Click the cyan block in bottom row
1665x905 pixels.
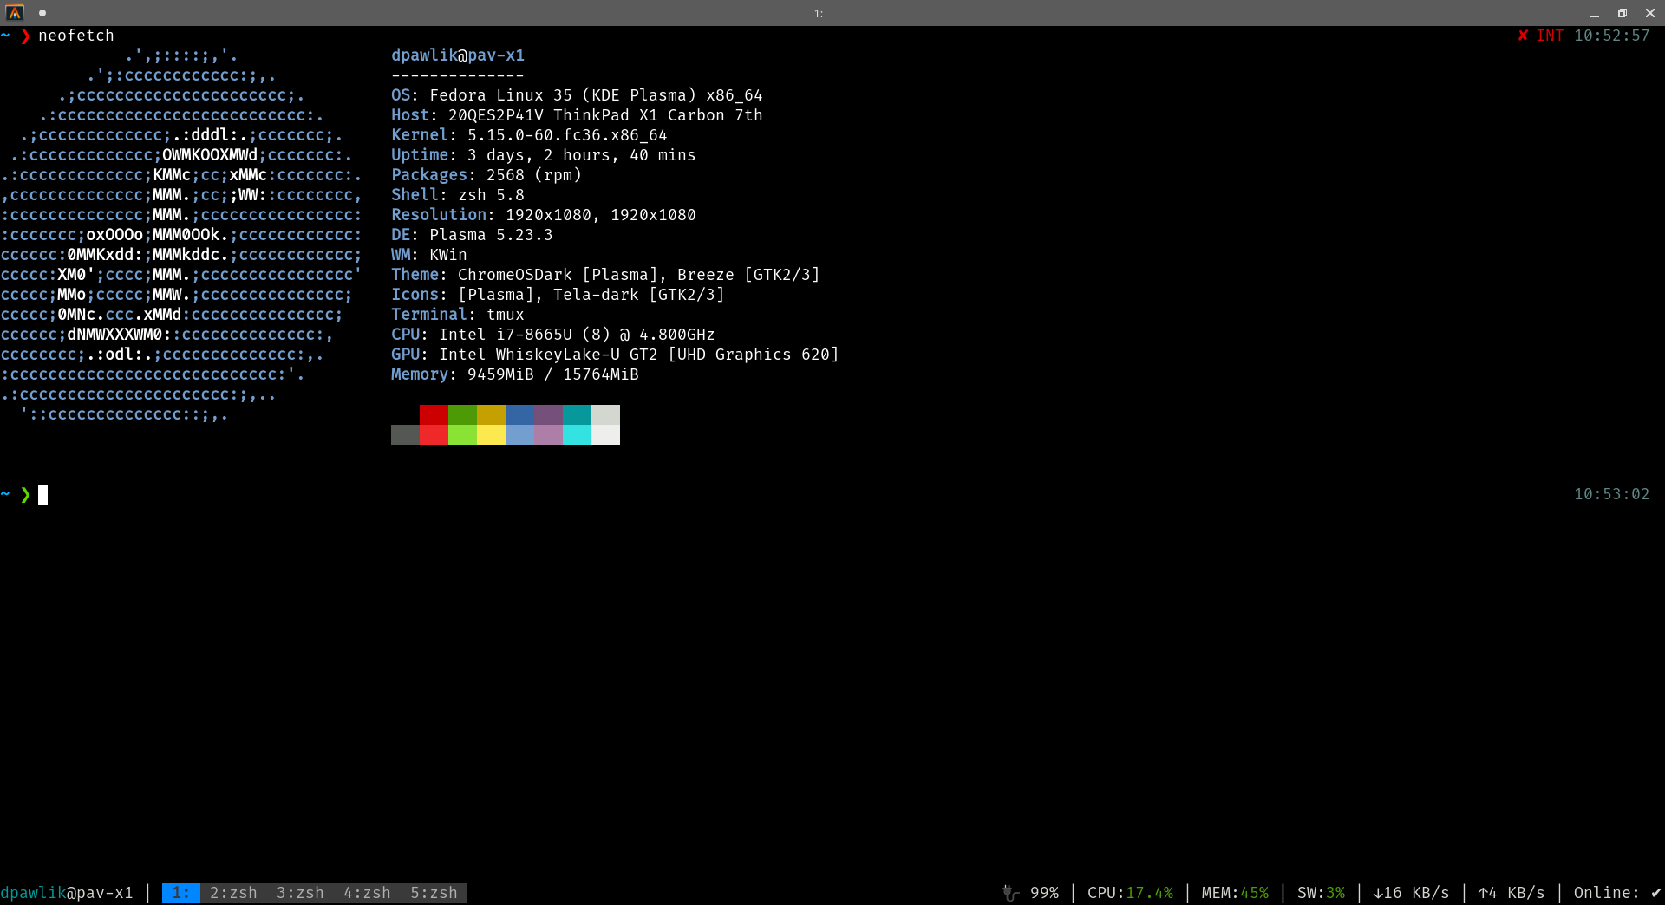[x=577, y=434]
